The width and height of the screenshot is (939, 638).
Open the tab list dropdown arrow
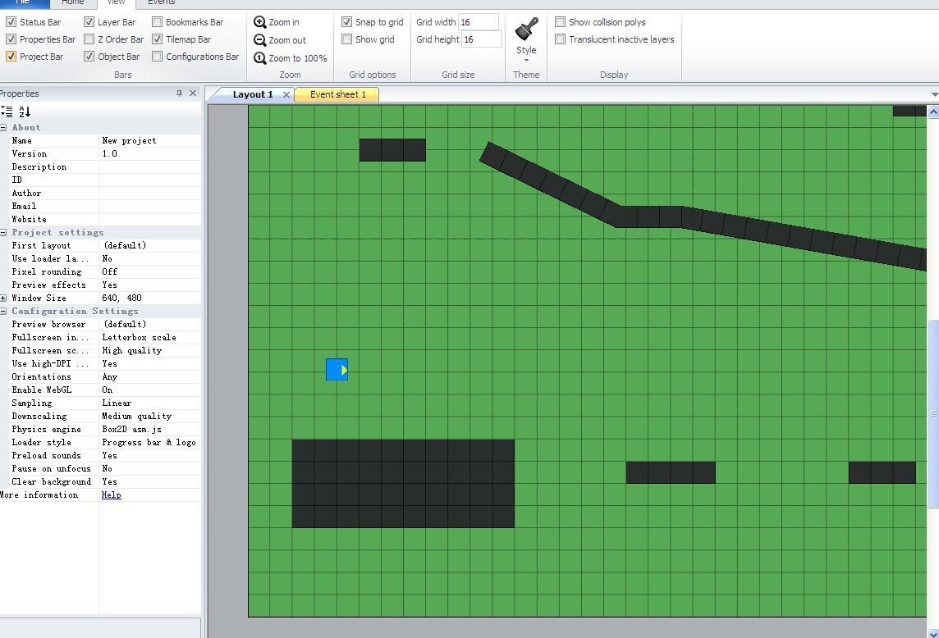(x=935, y=94)
